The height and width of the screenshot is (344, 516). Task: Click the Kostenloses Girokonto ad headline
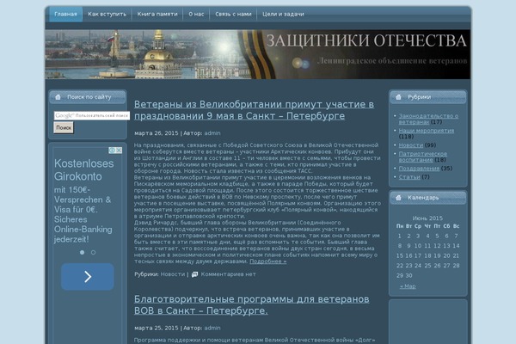84,170
